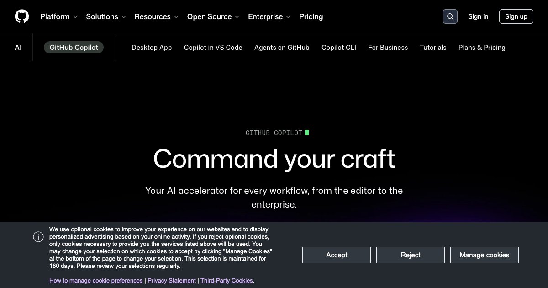Expand the Platform menu
The width and height of the screenshot is (548, 288).
click(59, 16)
